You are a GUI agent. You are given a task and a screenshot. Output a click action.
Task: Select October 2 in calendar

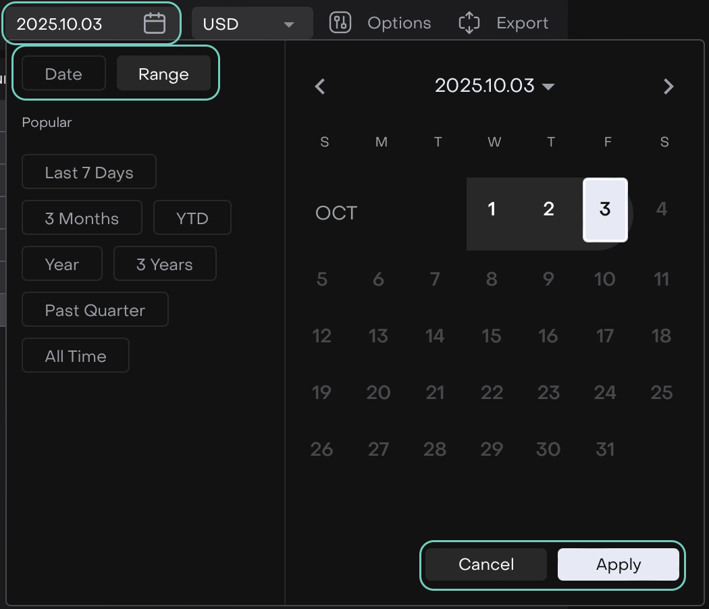(548, 210)
